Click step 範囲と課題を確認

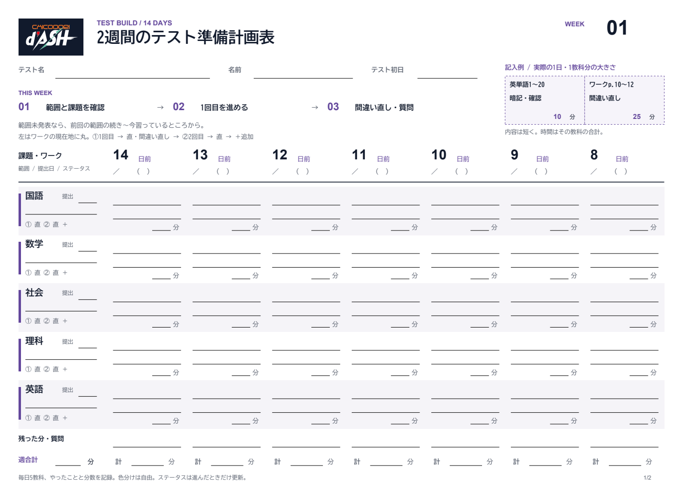(x=75, y=107)
